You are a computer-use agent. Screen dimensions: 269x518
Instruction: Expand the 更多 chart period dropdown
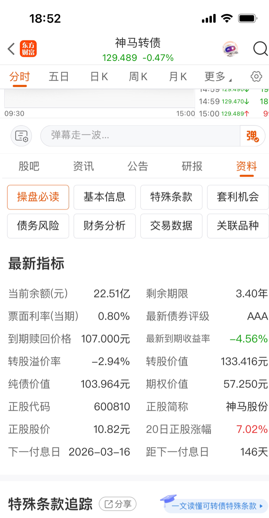(x=218, y=77)
